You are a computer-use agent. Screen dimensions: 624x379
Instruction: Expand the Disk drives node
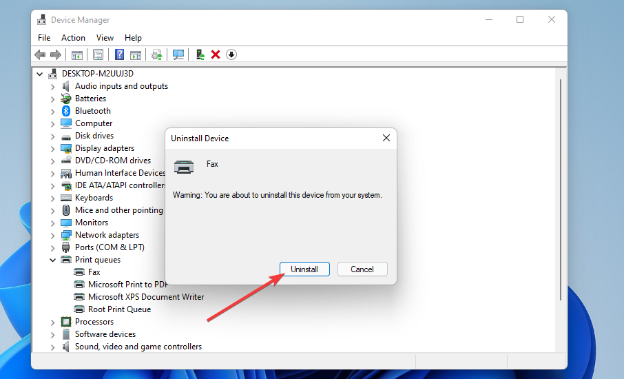[52, 136]
